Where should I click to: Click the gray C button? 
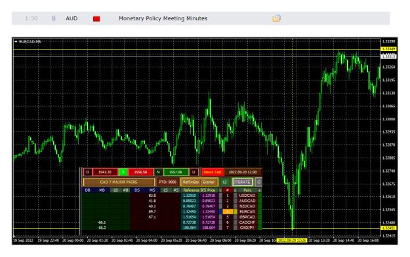pyautogui.click(x=258, y=182)
